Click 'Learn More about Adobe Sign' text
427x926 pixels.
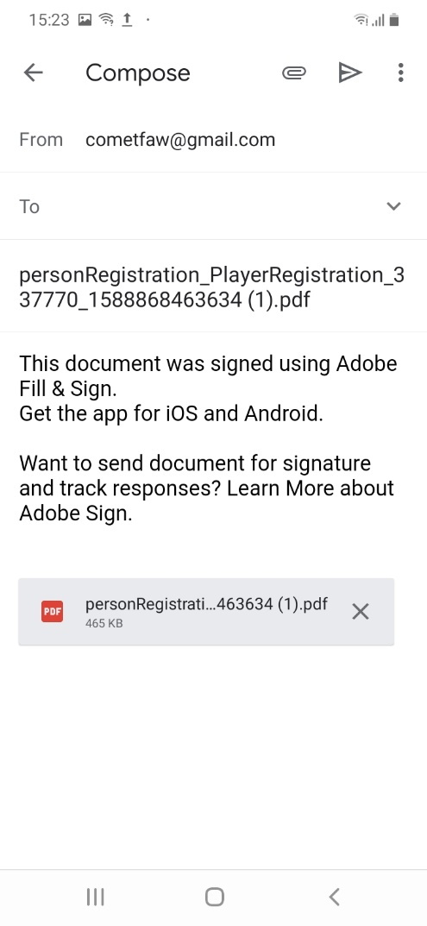click(x=207, y=501)
